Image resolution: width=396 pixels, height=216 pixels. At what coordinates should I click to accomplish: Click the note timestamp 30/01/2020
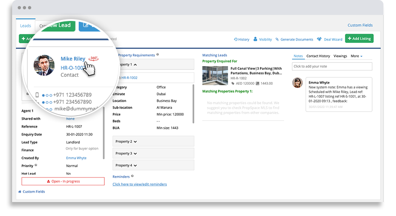(326, 107)
